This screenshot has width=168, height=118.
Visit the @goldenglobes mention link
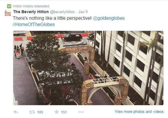tap(109, 18)
